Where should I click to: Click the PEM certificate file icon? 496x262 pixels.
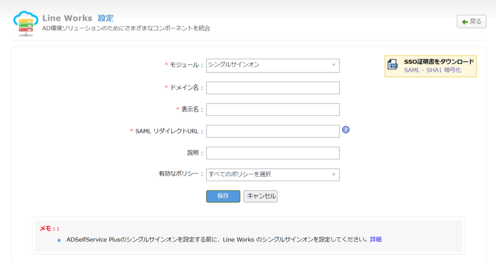[392, 65]
